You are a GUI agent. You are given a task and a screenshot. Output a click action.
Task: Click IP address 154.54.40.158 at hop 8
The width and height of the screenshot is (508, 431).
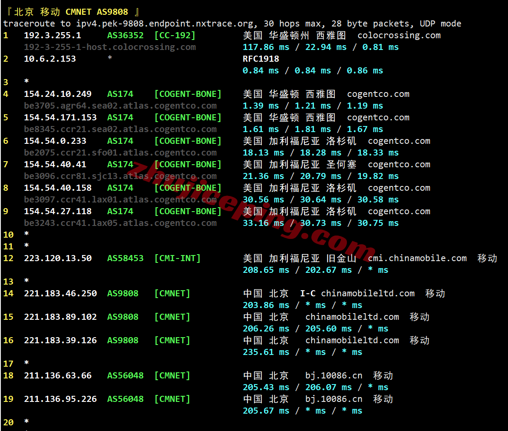coord(58,188)
